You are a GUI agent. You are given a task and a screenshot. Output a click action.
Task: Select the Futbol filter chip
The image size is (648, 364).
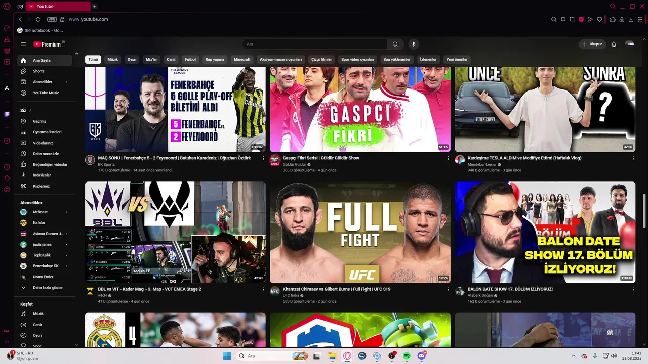[190, 59]
